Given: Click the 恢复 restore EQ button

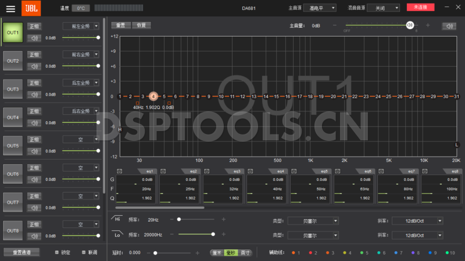Looking at the screenshot, I should tap(141, 26).
